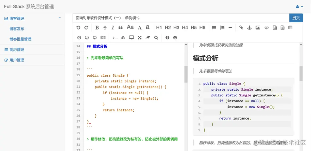Click the 模式分析 heading in the preview

coord(205,58)
